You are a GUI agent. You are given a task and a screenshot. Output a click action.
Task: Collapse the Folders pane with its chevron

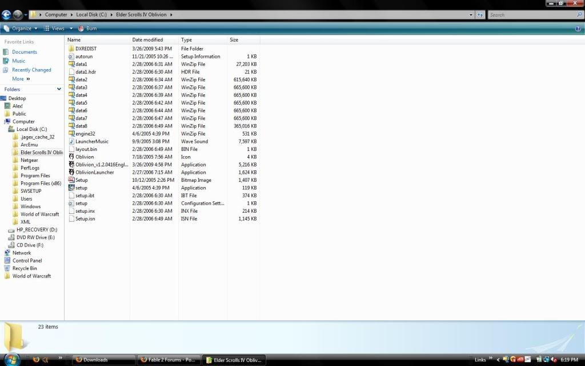click(59, 89)
